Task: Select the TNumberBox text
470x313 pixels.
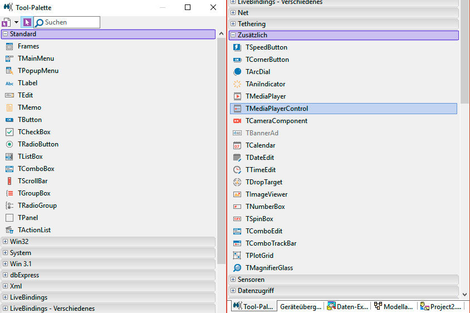Action: [x=265, y=207]
